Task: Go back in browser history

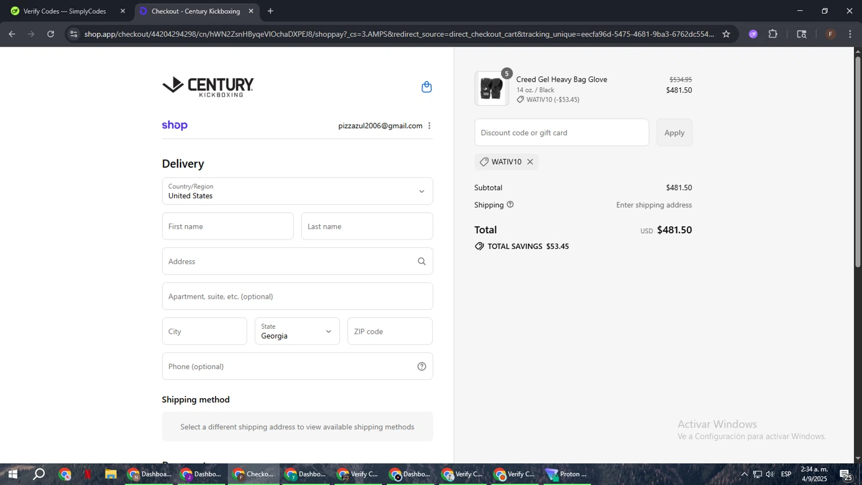Action: coord(12,34)
